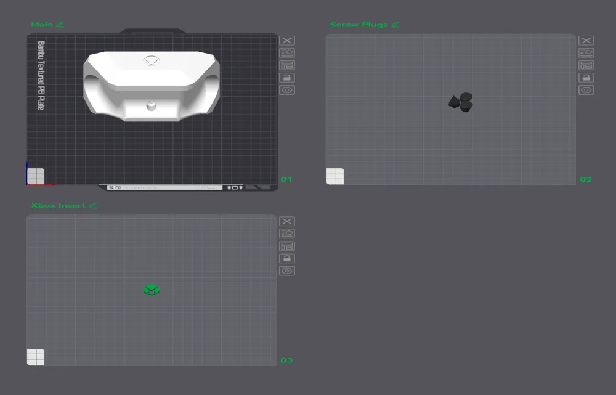Edit the Screw Plugs plate name
The height and width of the screenshot is (395, 616).
394,25
